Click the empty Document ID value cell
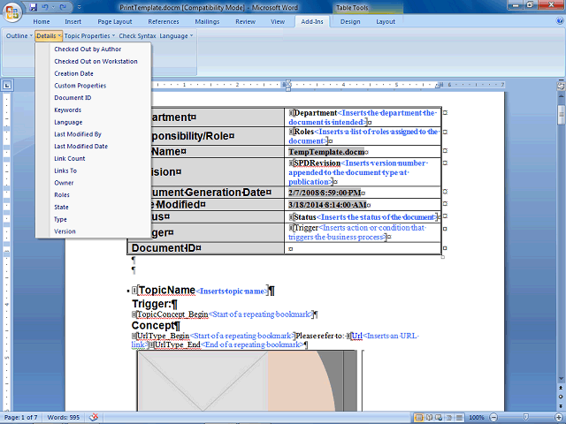Viewport: 566px width, 424px height. pyautogui.click(x=363, y=248)
